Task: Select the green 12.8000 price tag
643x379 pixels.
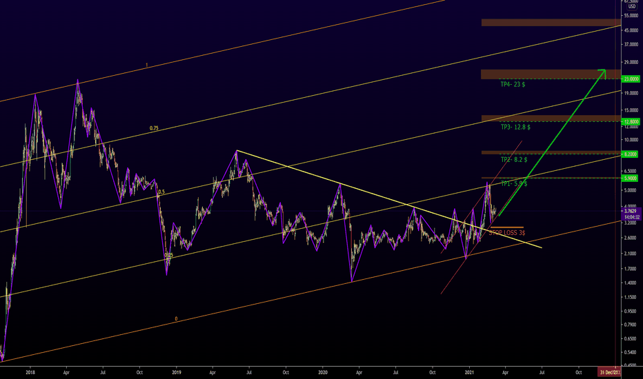Action: 631,122
